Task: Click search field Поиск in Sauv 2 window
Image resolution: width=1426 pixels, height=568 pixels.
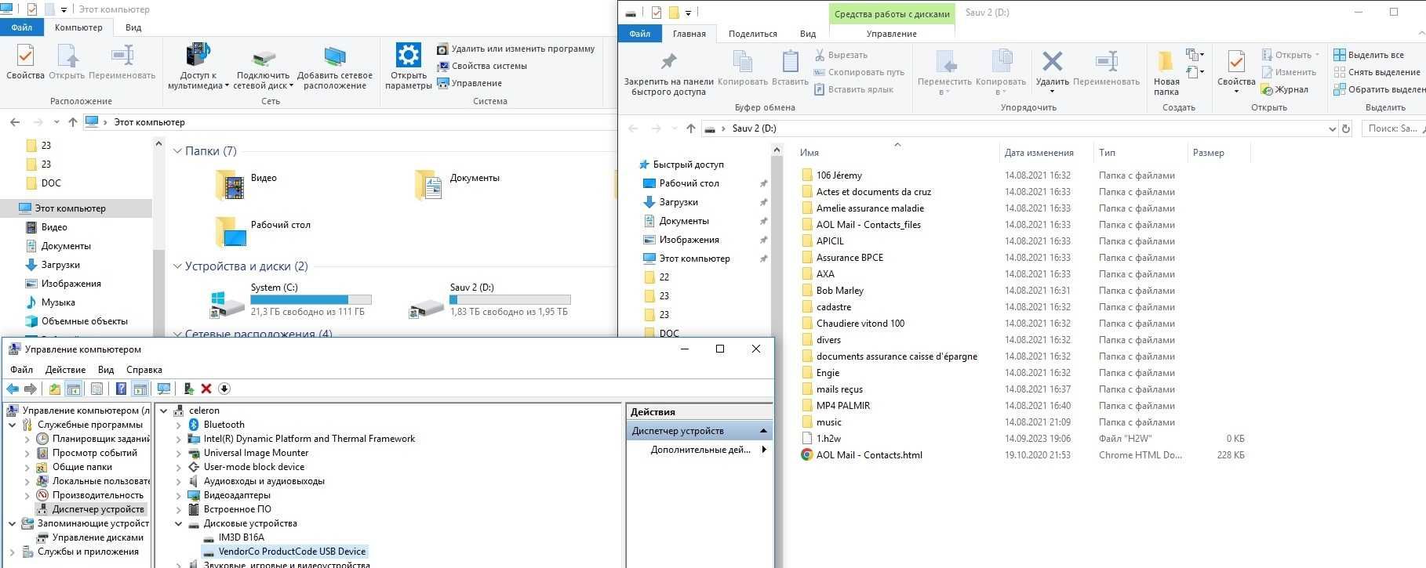Action: (x=1393, y=128)
